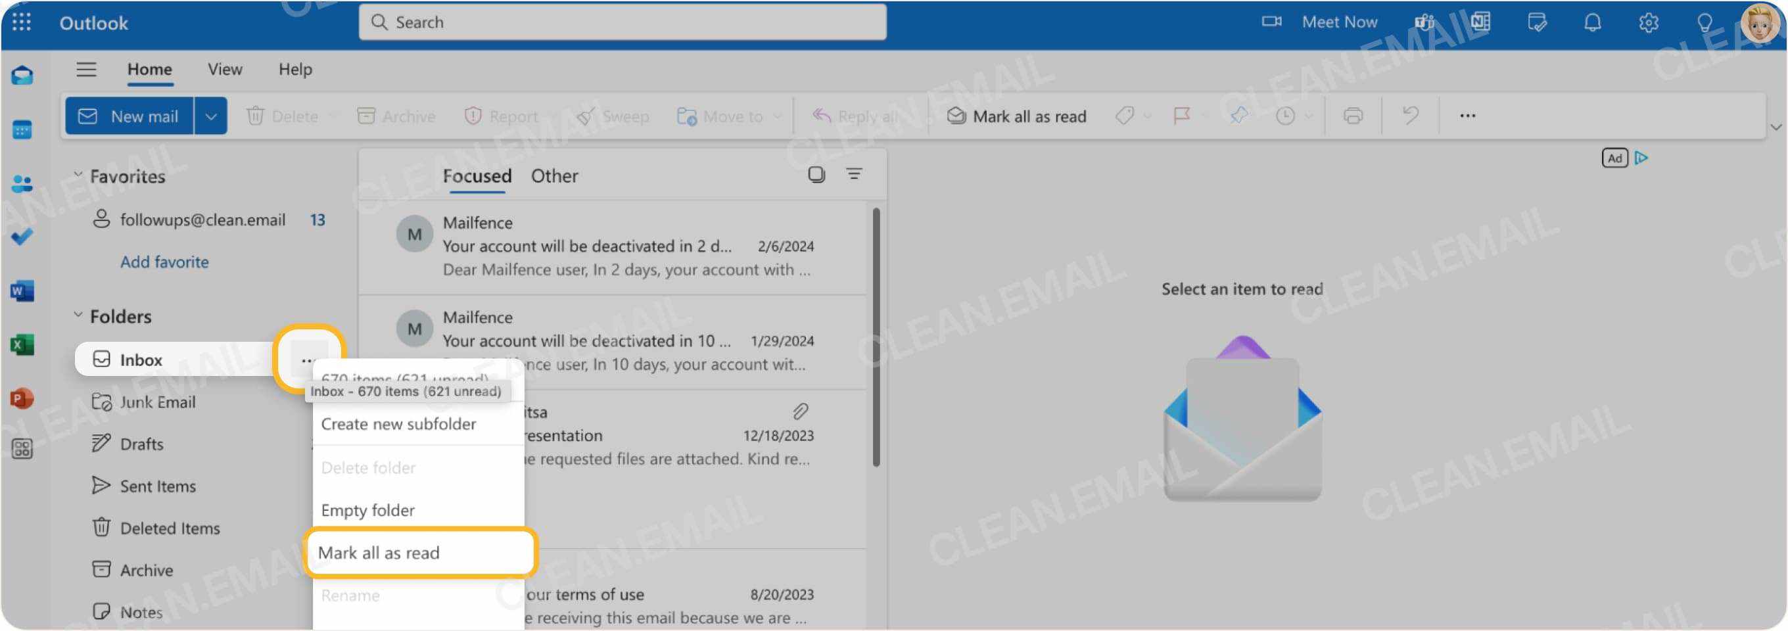Launch Excel from the left rail
1788x631 pixels.
pyautogui.click(x=23, y=344)
